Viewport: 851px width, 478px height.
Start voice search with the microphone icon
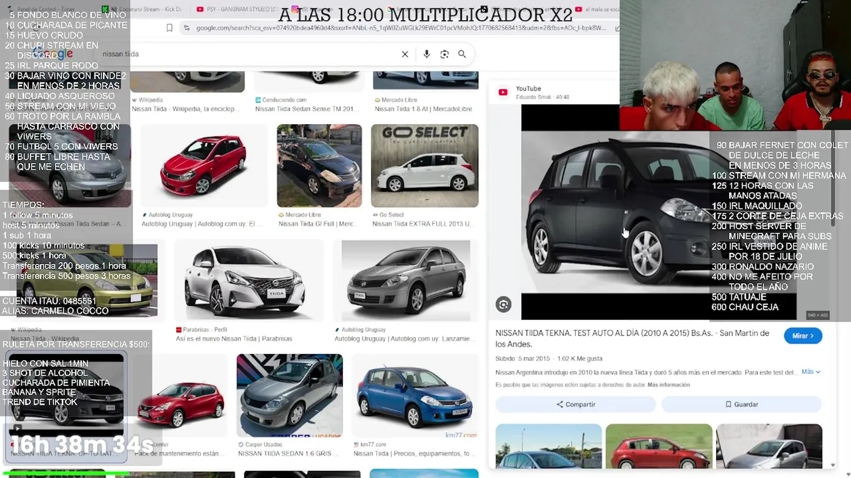click(x=426, y=54)
